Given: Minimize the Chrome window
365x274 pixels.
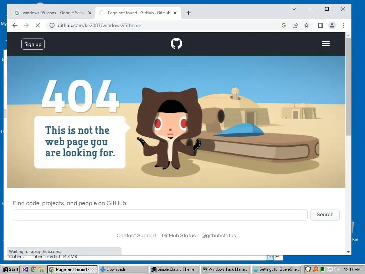Looking at the screenshot, I should tap(310, 9).
